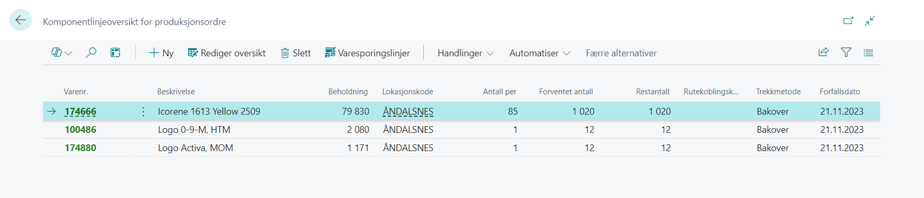Screen dimensions: 924x198
Task: Open Varesporingslinjer item tracking lines
Action: pyautogui.click(x=367, y=53)
